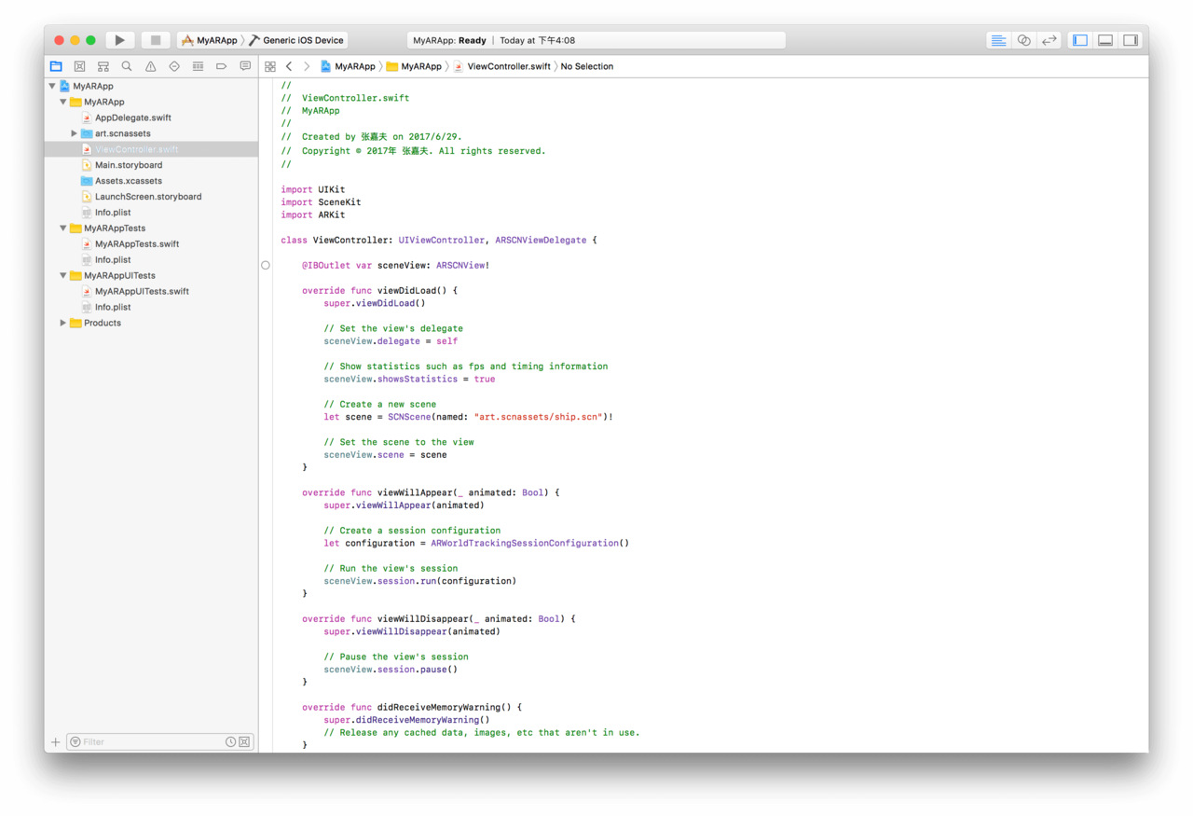Run the MyARApp build with the Play button
Viewport: 1193px width, 816px height.
point(119,40)
